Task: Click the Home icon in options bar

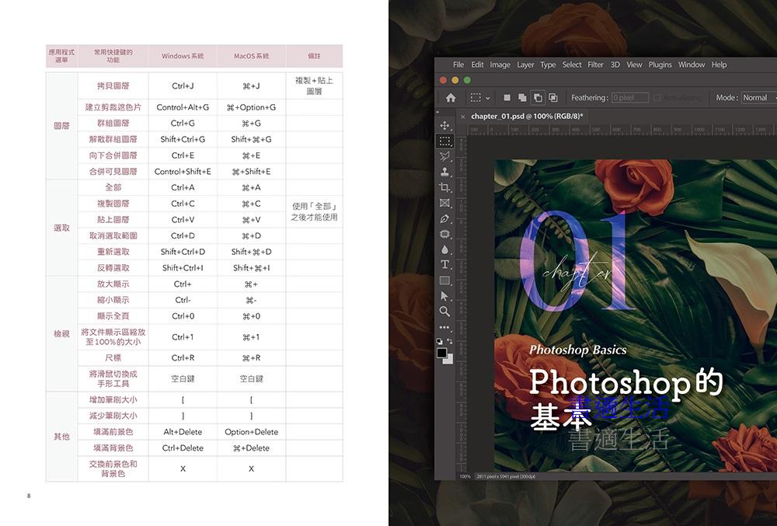Action: [451, 98]
